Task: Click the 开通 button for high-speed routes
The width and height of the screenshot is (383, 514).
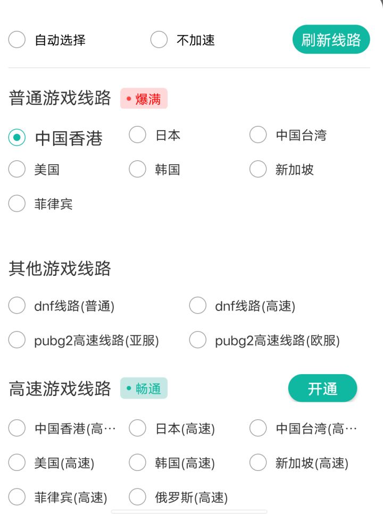Action: pos(322,389)
